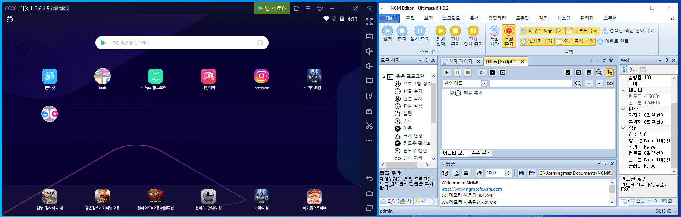The image size is (681, 217).
Task: Click the 실행 (Run) script icon in the ribbon
Action: coord(387,31)
